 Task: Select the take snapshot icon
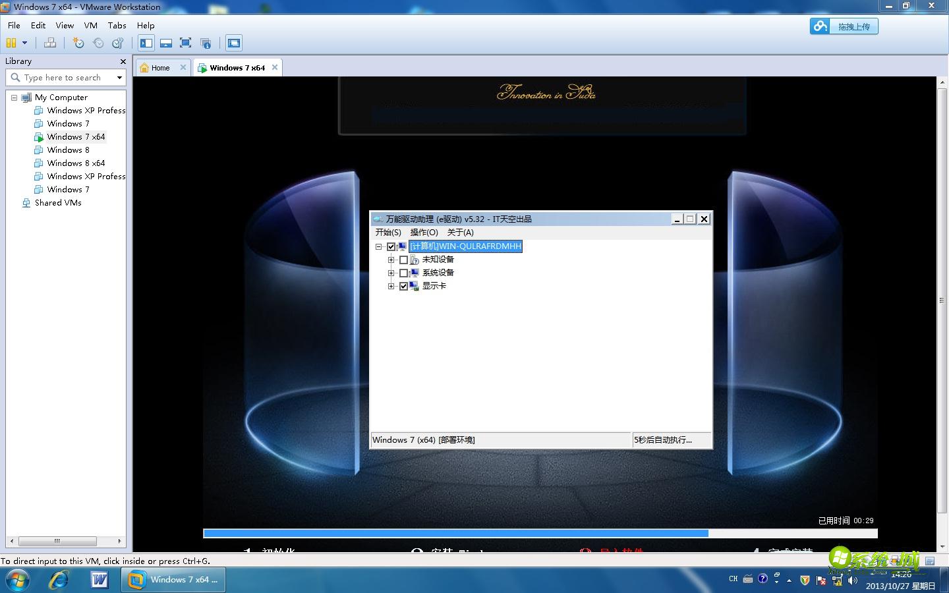[78, 43]
